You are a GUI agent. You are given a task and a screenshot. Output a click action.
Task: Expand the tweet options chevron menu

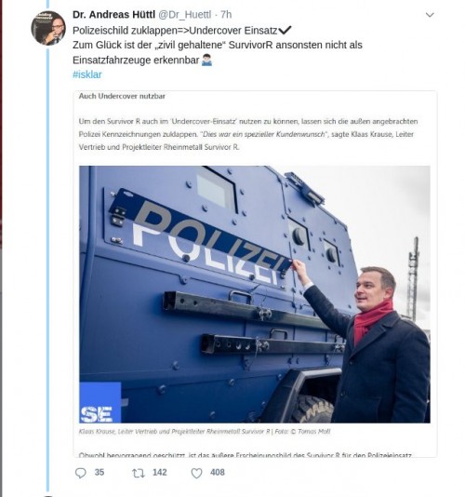[430, 15]
